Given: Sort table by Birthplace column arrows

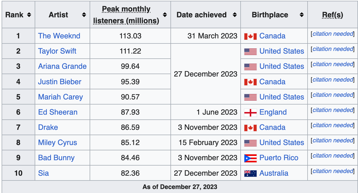Looking at the screenshot, I should point(302,15).
